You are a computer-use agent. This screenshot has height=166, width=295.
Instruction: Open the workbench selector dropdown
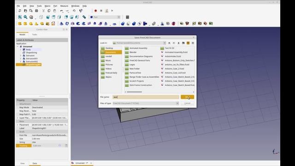tap(119, 17)
